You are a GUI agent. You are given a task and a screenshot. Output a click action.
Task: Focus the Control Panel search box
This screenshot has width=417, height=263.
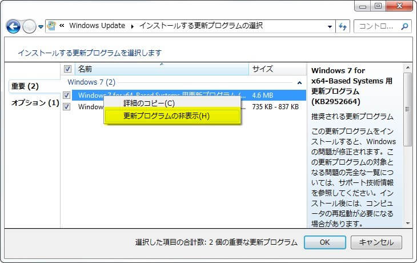(382, 26)
